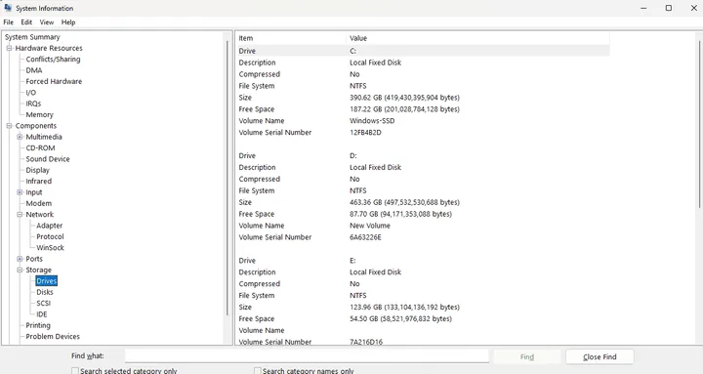Open the Help menu
The width and height of the screenshot is (703, 374).
coord(68,22)
